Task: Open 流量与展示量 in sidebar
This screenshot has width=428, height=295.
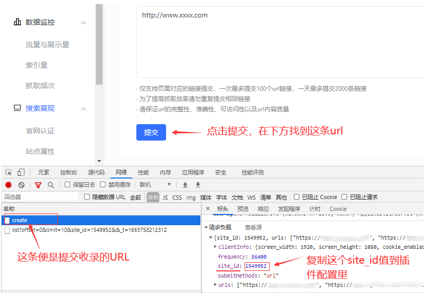Action: tap(48, 45)
